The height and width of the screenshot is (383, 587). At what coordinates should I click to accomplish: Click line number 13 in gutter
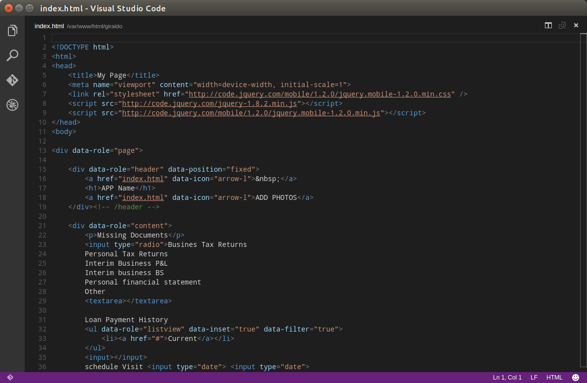click(x=42, y=150)
